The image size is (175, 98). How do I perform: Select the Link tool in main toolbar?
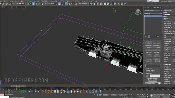[4, 4]
